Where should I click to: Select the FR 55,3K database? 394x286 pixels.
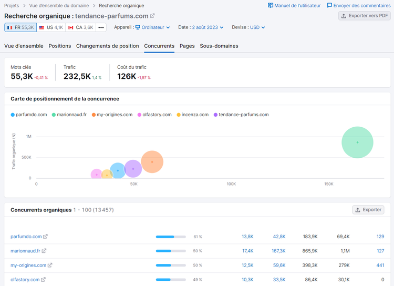pos(20,27)
